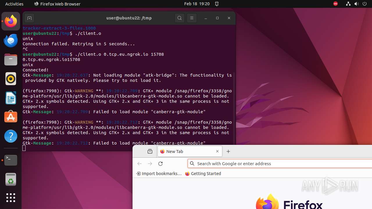Screen dimensions: 372x209
Task: Click the red do-not-disturb indicator in top bar
Action: [335, 4]
